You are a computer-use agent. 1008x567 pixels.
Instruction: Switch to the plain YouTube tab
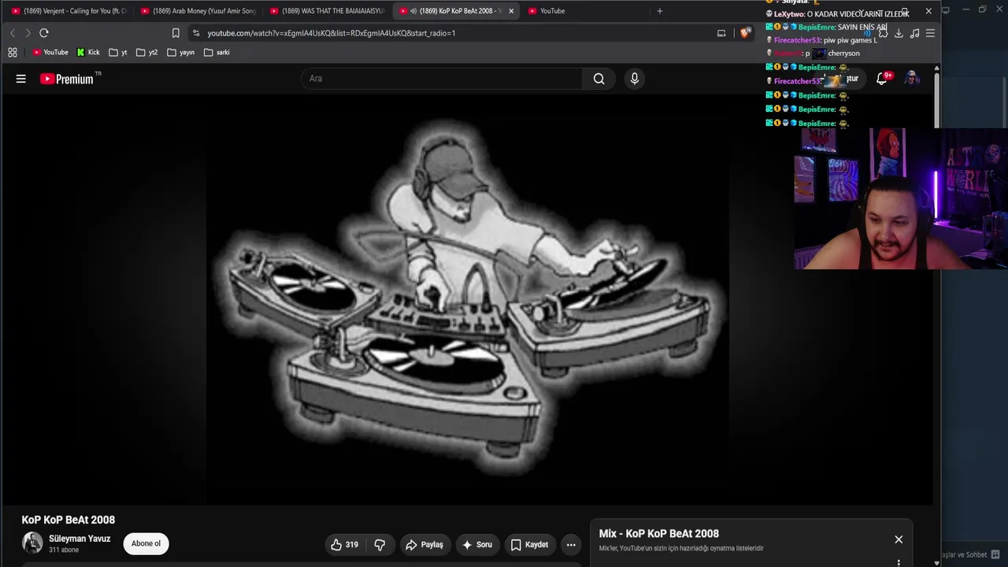(x=584, y=11)
